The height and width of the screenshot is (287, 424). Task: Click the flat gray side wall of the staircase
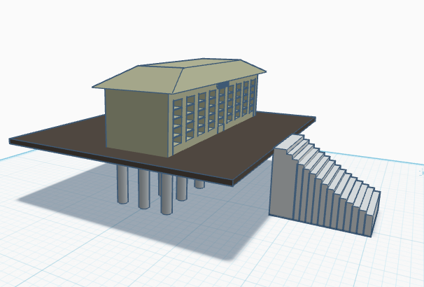pos(283,182)
